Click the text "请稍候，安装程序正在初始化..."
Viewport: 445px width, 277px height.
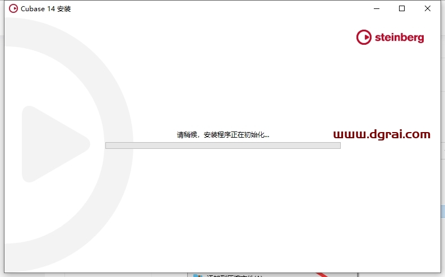(x=223, y=134)
